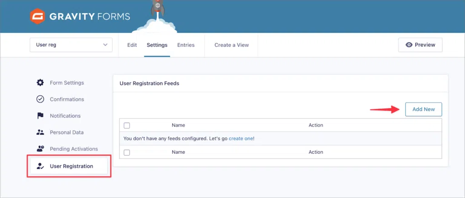Click the Name column label in footer

click(x=178, y=152)
